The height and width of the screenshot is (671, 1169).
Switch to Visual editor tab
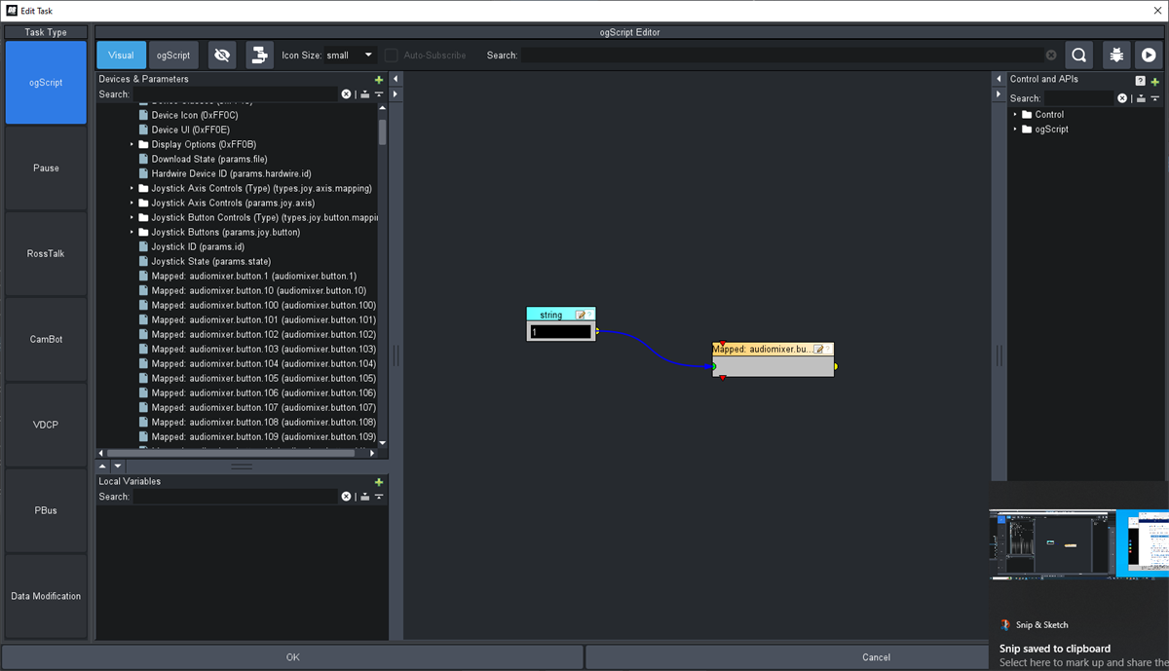click(121, 56)
